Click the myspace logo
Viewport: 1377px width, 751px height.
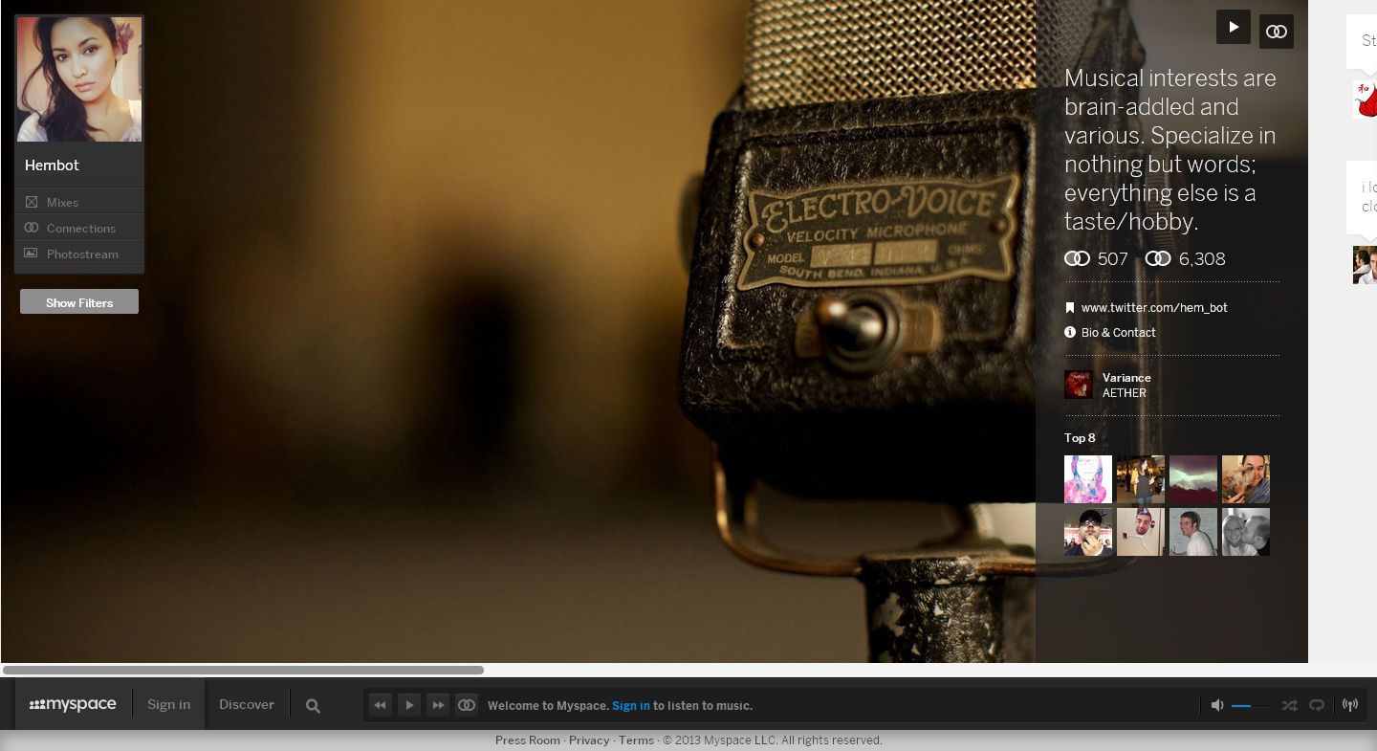point(73,705)
